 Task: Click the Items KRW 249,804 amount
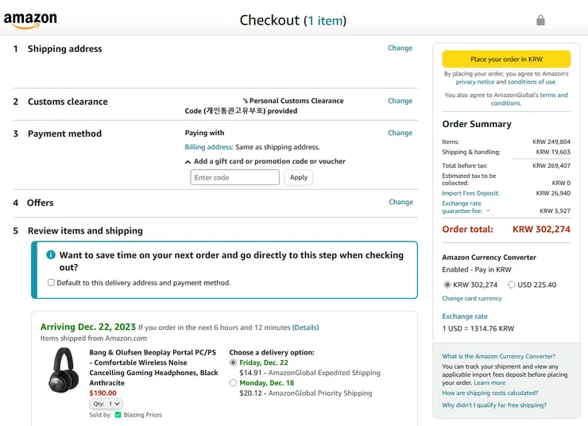click(x=551, y=141)
